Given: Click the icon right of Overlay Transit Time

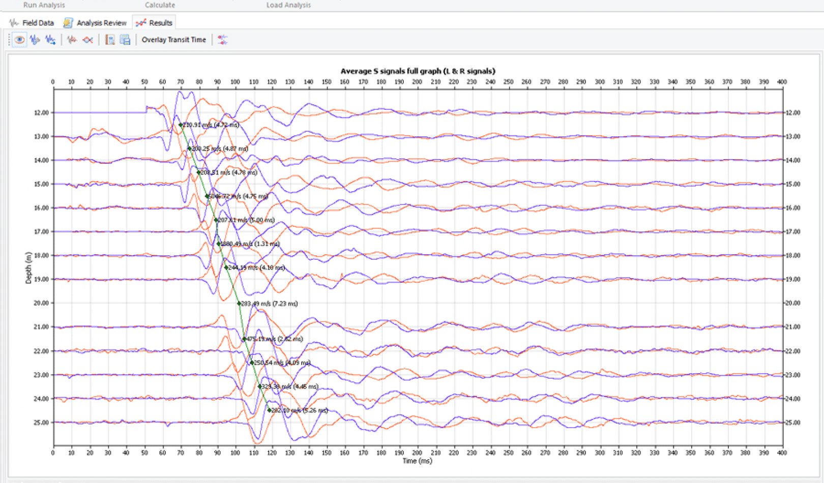Looking at the screenshot, I should (222, 40).
